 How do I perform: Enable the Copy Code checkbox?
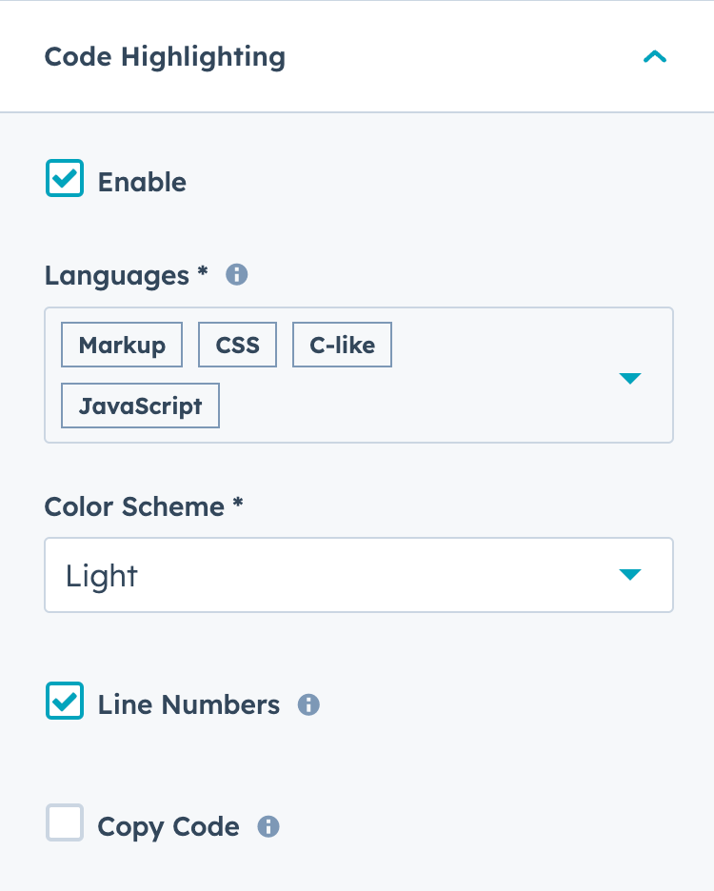click(x=63, y=822)
